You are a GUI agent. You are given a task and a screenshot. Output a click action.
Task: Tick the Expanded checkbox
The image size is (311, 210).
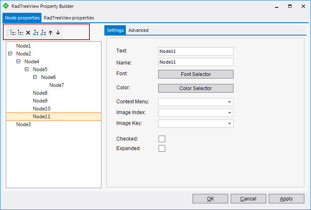162,148
